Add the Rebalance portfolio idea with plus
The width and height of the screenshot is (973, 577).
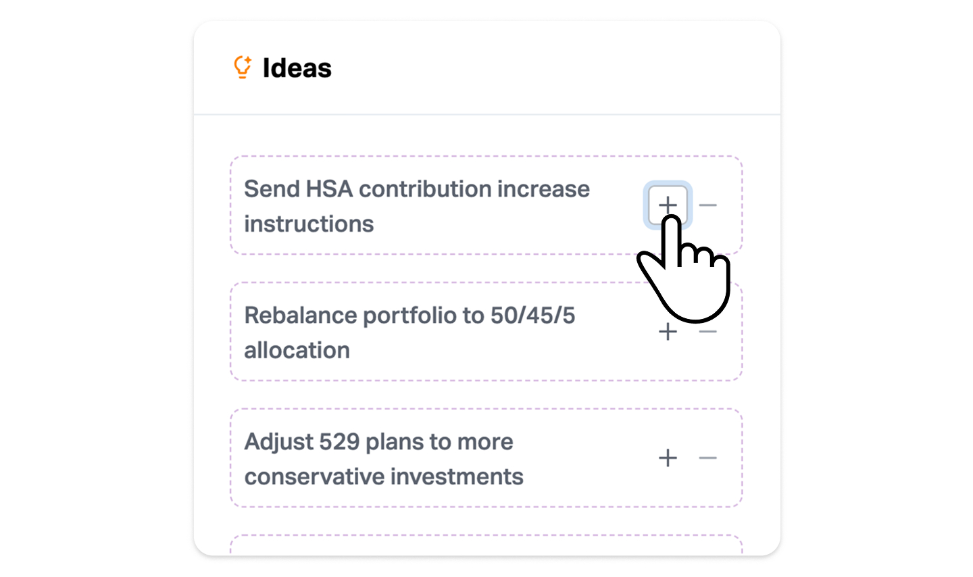coord(668,332)
